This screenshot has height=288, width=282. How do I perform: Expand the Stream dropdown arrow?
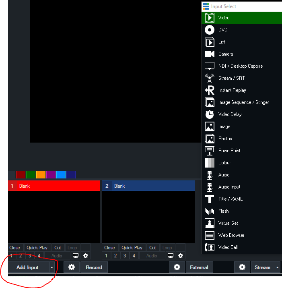(x=277, y=267)
